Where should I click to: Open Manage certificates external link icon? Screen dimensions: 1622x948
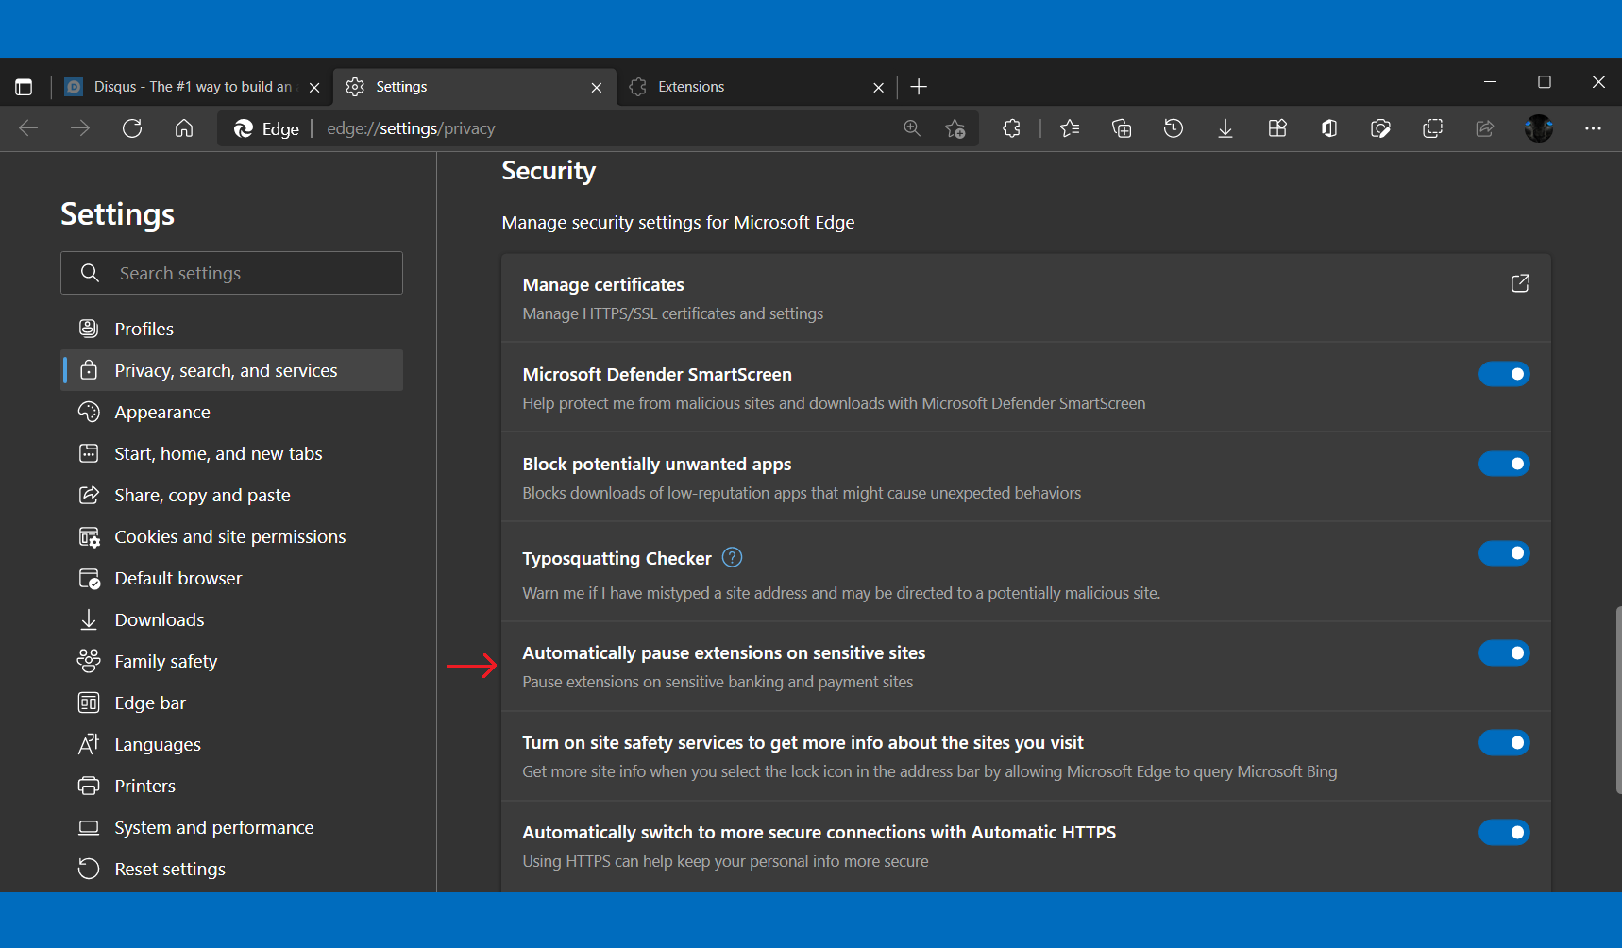(1520, 283)
